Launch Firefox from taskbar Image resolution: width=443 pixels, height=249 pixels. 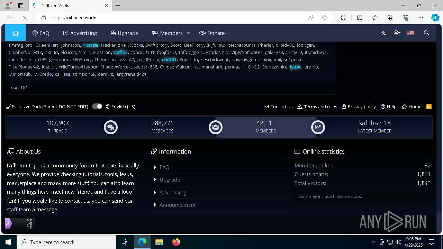click(176, 242)
